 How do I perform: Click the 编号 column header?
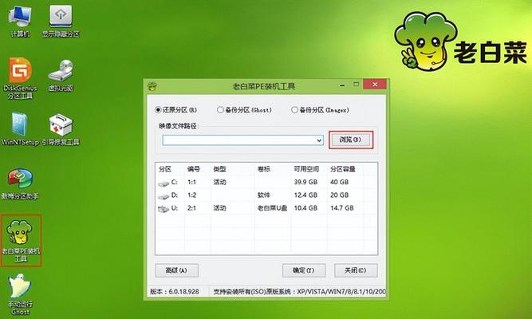tap(193, 169)
